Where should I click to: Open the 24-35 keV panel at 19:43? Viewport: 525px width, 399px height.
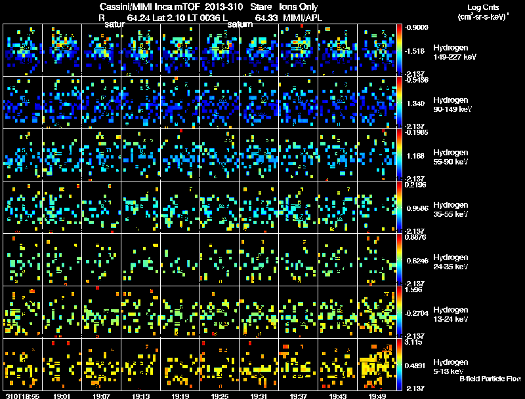[x=337, y=259]
